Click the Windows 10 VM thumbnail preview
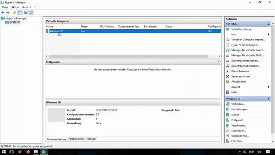275x155 pixels. tap(56, 115)
